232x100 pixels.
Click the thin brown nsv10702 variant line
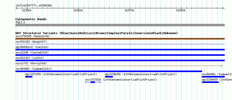click(119, 66)
